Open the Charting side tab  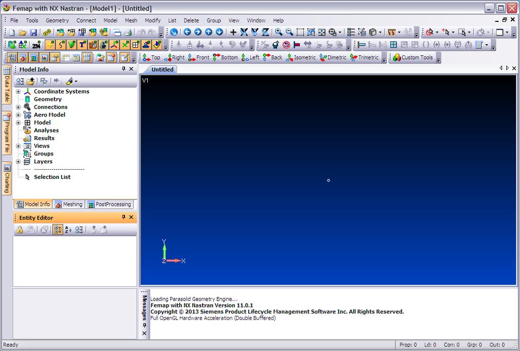click(6, 178)
